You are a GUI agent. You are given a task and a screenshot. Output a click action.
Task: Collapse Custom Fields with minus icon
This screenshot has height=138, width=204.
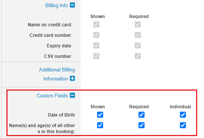(72, 95)
